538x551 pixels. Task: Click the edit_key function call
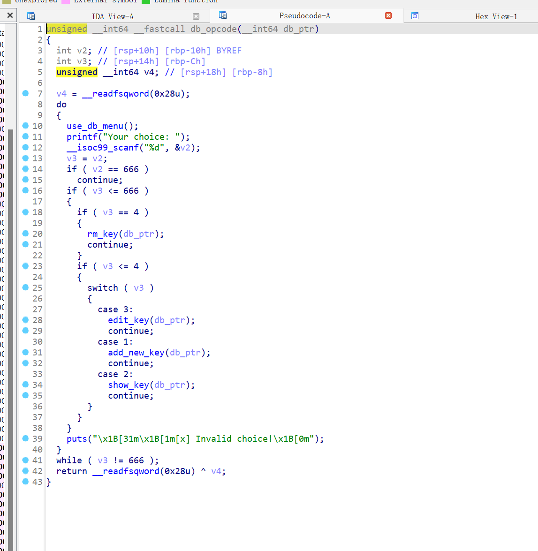(x=129, y=320)
